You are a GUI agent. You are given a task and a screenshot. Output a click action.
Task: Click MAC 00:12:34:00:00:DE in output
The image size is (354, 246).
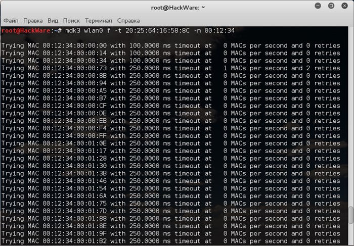[x=75, y=113]
